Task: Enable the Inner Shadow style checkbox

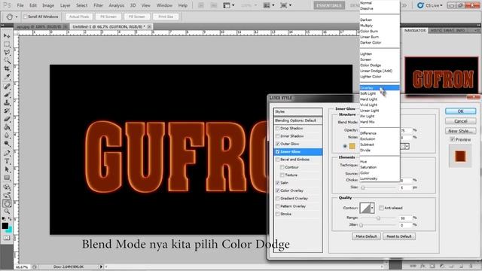Action: (x=278, y=135)
